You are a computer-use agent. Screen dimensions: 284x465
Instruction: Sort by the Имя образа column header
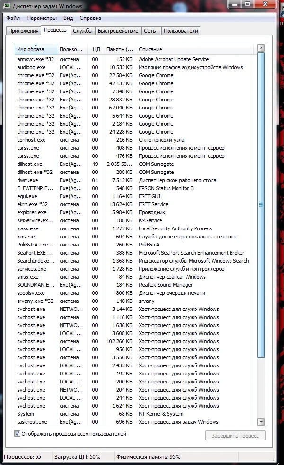(x=35, y=49)
